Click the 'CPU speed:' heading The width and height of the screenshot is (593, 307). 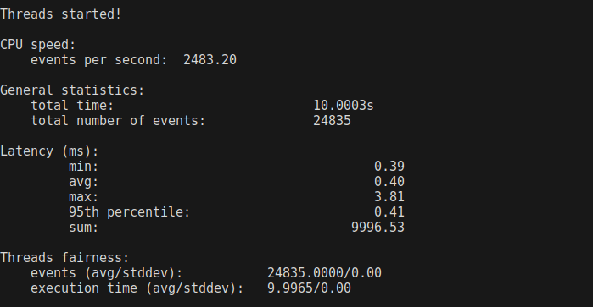pos(38,45)
